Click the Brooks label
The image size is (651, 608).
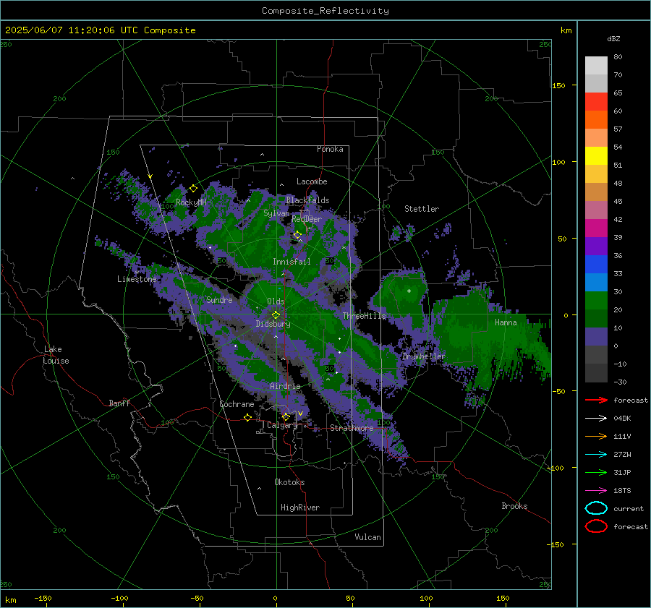514,506
